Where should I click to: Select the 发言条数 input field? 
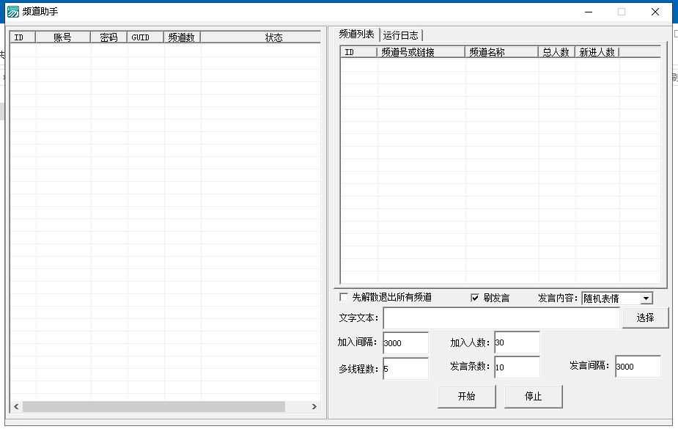[517, 367]
